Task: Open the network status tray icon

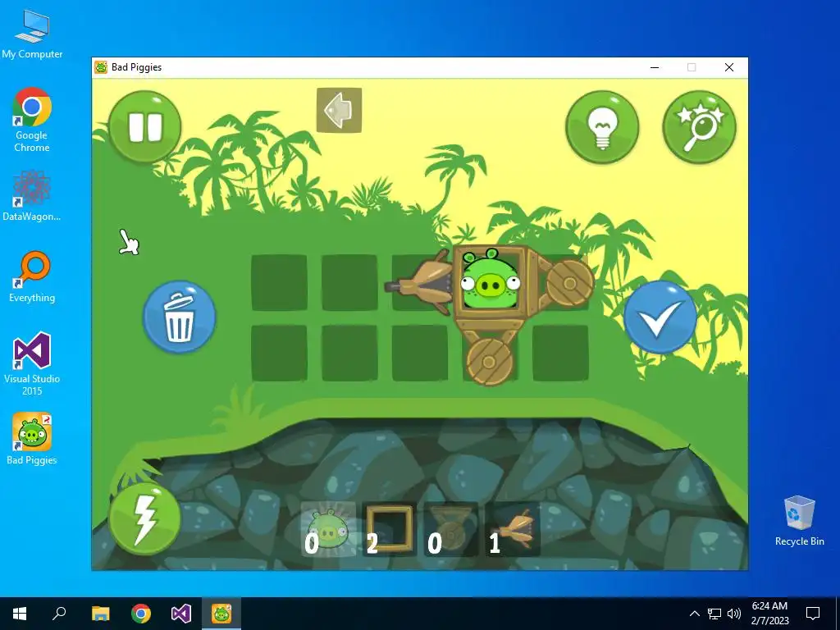Action: point(714,614)
